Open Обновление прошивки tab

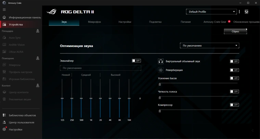(x=246, y=22)
